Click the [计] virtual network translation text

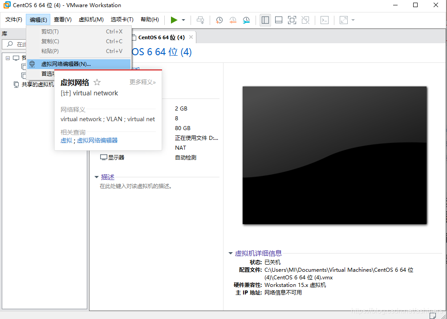(89, 93)
